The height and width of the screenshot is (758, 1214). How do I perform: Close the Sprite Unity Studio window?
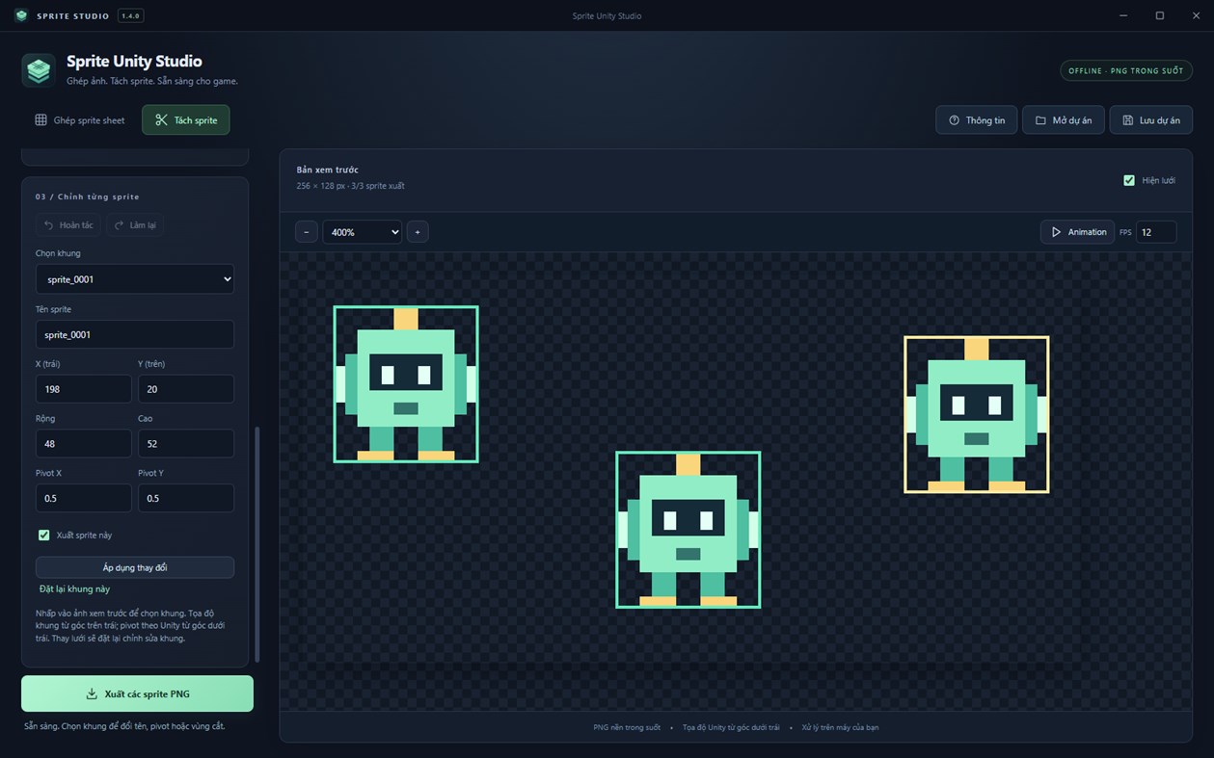1196,15
